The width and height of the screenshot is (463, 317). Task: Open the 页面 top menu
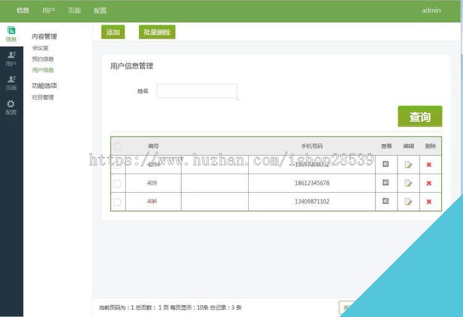[x=75, y=10]
